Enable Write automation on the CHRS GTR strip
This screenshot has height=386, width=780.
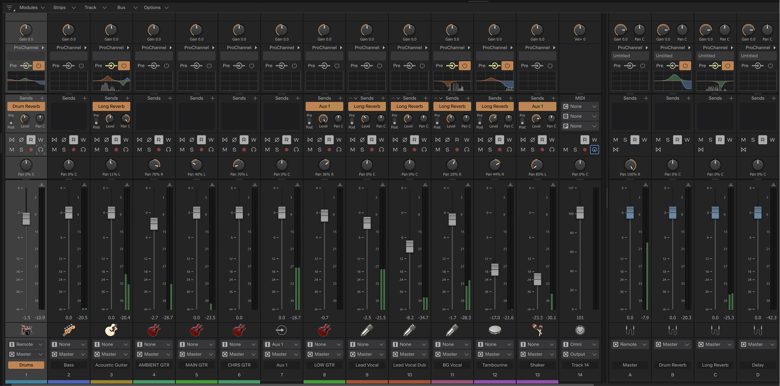(254, 140)
